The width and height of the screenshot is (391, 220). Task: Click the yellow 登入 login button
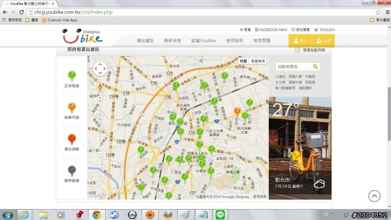(x=300, y=41)
